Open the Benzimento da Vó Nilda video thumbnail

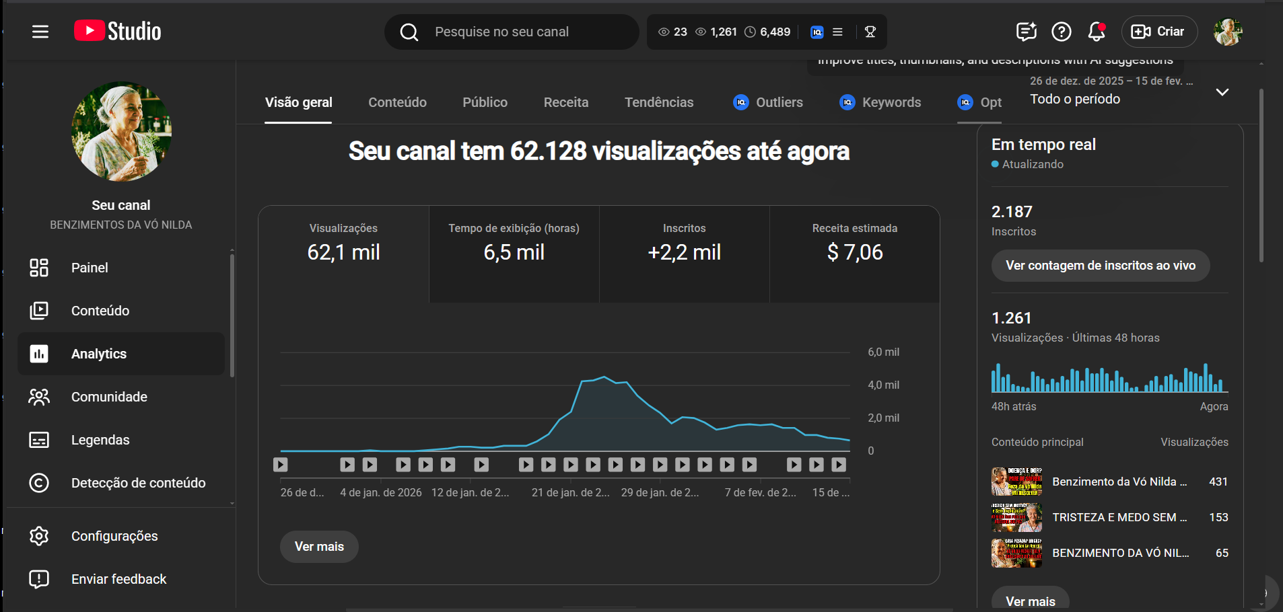(x=1016, y=482)
